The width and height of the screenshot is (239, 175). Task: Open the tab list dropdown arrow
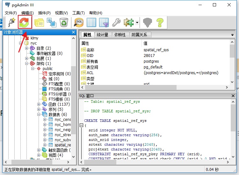232,35
